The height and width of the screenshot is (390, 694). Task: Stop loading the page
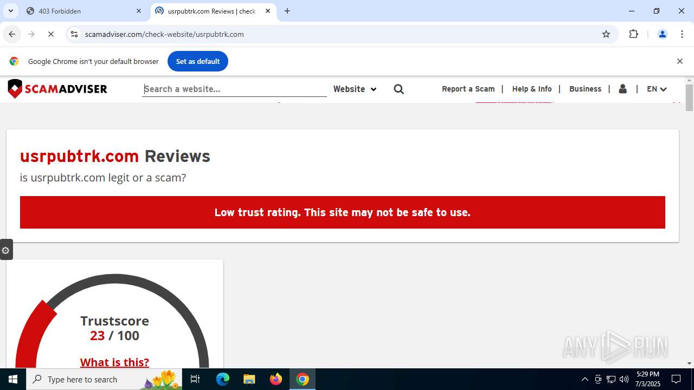(51, 34)
